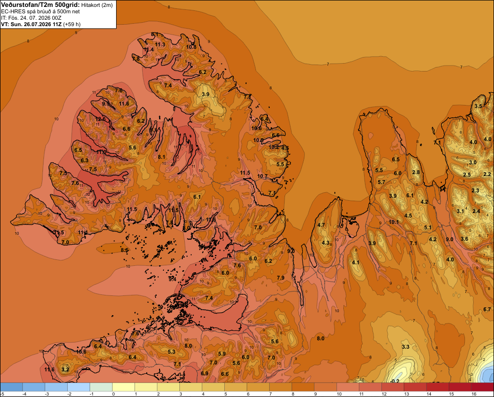The image size is (494, 397).
Task: Click the 16 tick label on the legend
Action: click(474, 394)
